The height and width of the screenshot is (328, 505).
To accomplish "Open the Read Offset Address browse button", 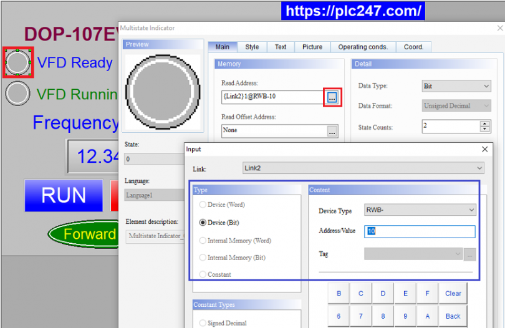I will click(332, 132).
